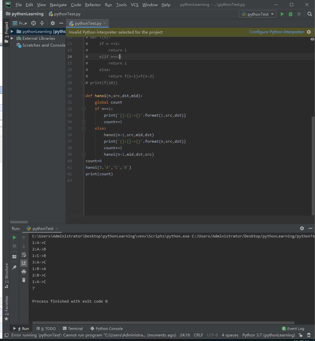Expand External Libraries node

(x=12, y=38)
